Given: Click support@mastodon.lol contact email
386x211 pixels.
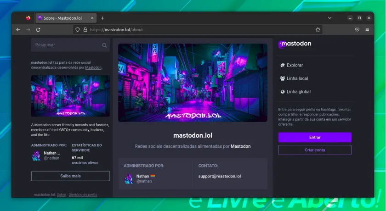Looking at the screenshot, I should point(220,176).
